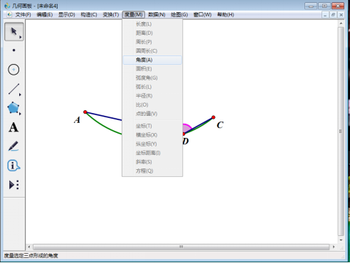Choose 纵坐标(Y) menu entry
The height and width of the screenshot is (263, 350).
click(x=152, y=144)
